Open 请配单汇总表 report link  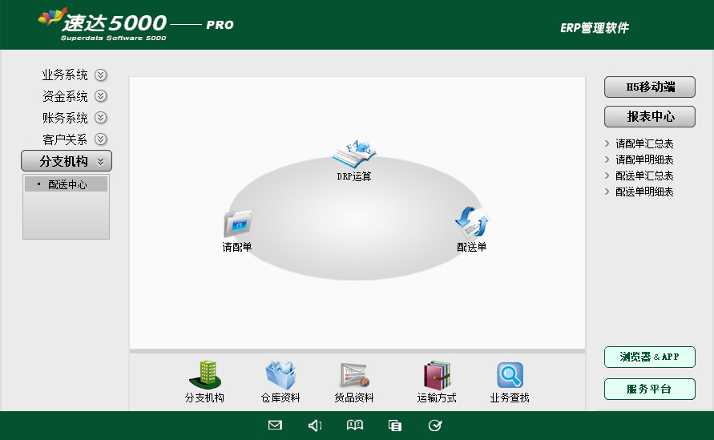[x=644, y=144]
